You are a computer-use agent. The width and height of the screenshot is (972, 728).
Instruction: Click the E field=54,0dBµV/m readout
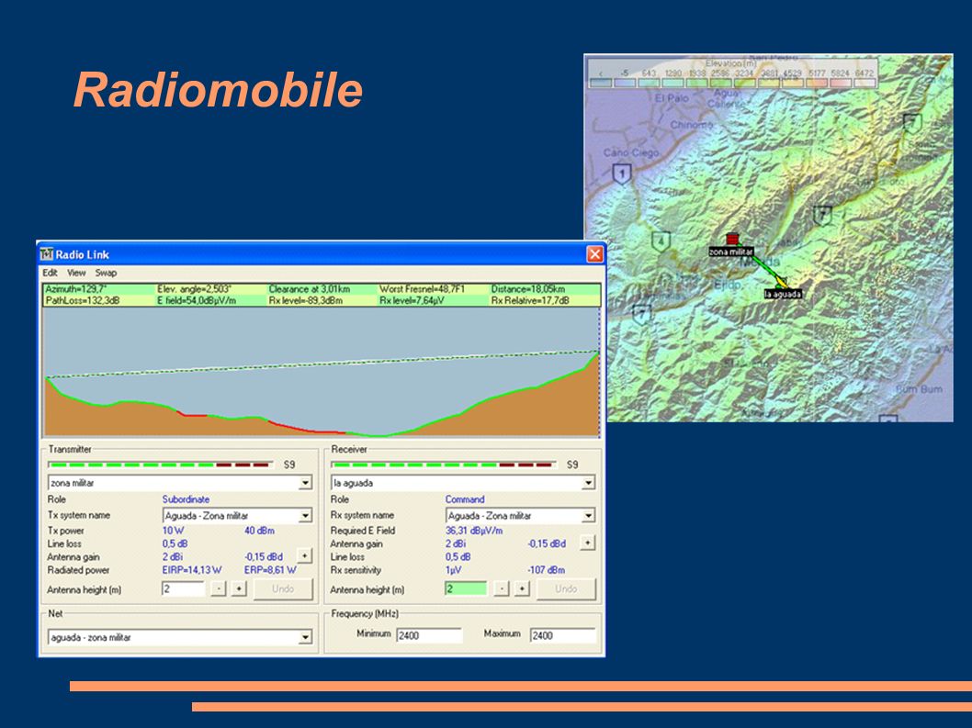pos(197,300)
